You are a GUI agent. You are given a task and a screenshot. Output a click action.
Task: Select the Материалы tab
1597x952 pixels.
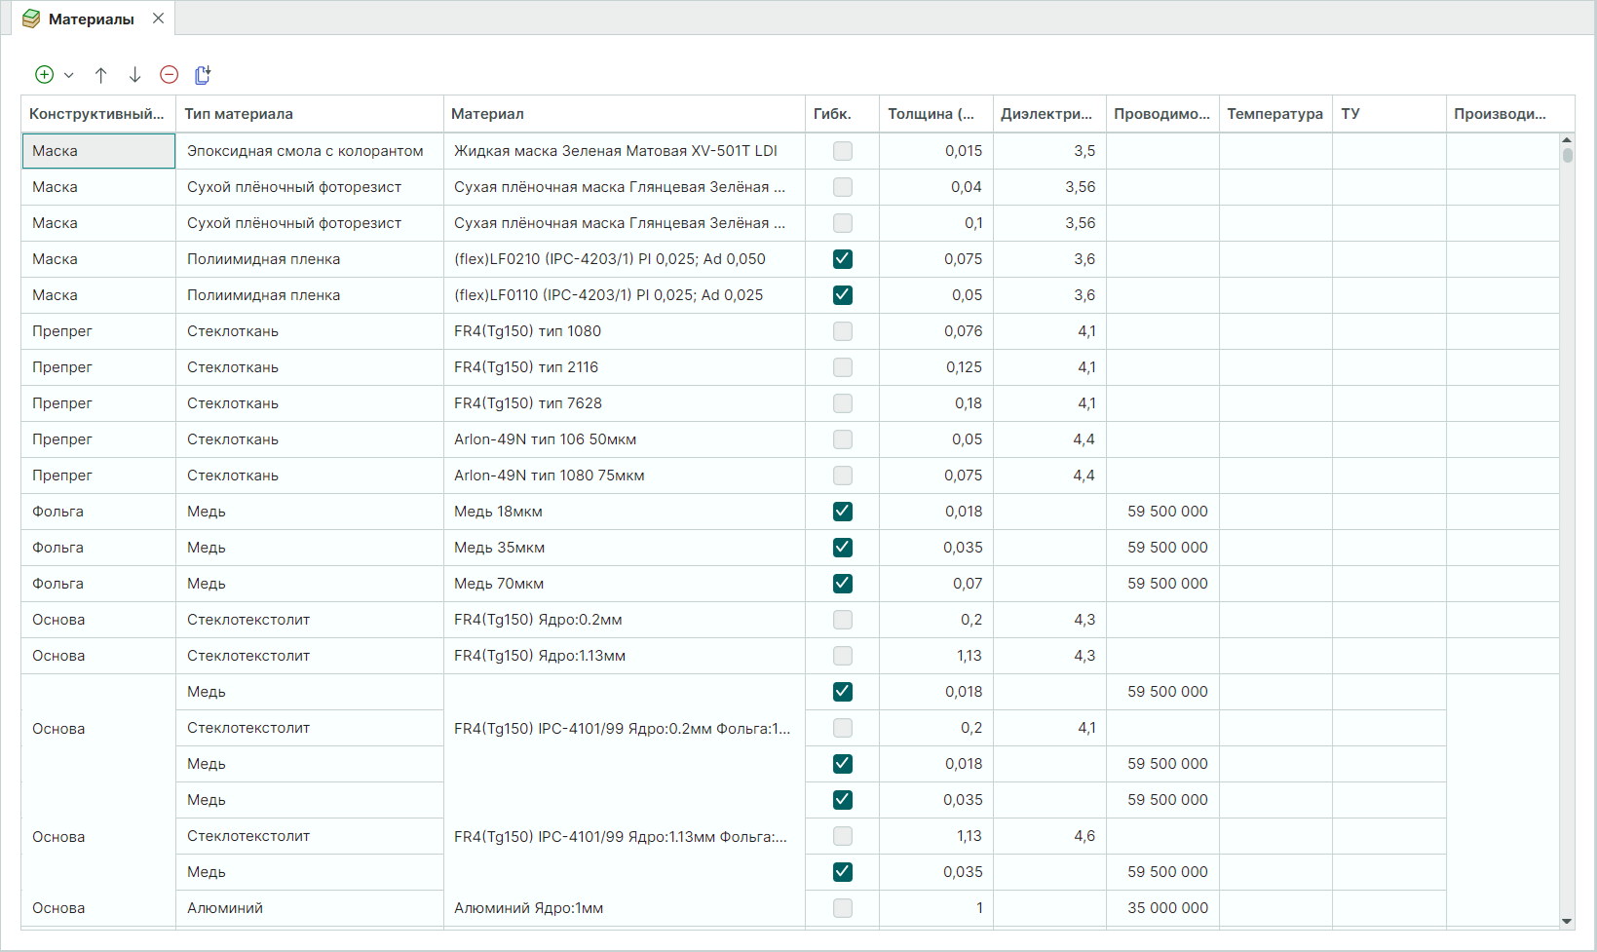click(90, 19)
